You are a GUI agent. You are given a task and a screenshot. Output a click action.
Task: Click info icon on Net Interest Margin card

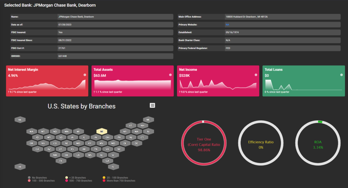(x=85, y=75)
